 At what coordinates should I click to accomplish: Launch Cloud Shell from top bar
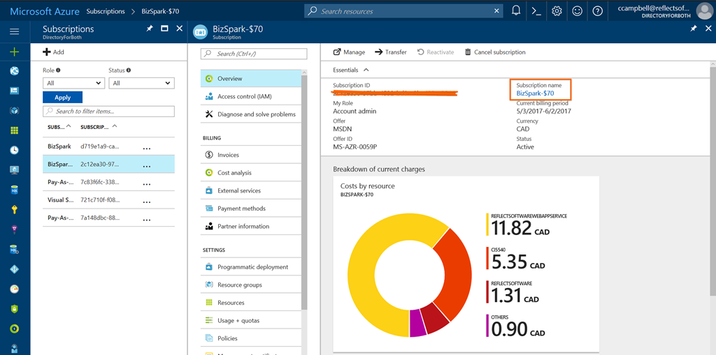tap(536, 11)
